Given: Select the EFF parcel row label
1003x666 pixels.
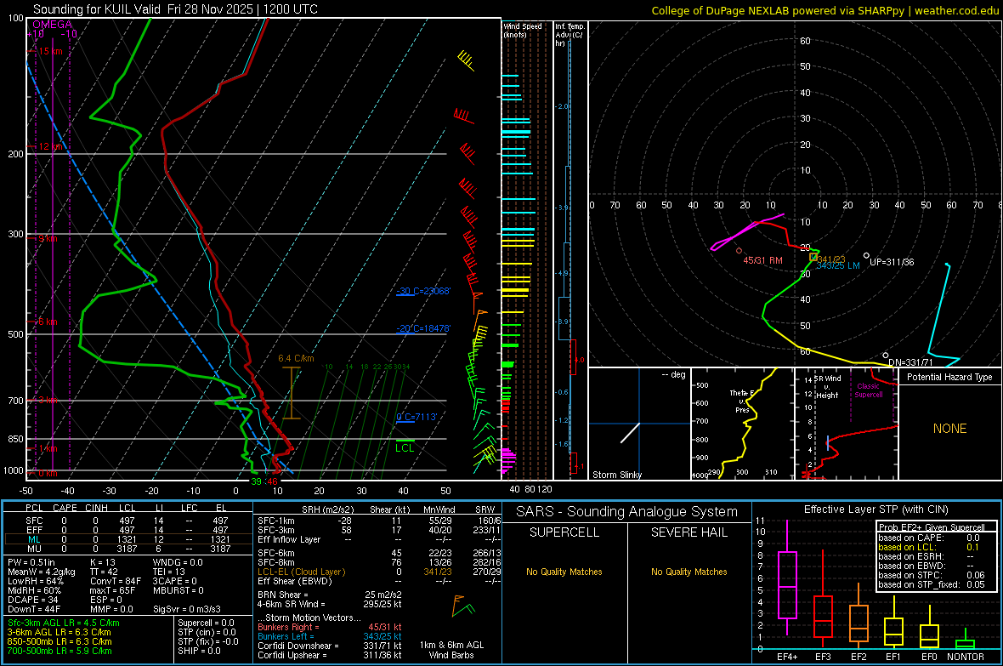Looking at the screenshot, I should [35, 530].
